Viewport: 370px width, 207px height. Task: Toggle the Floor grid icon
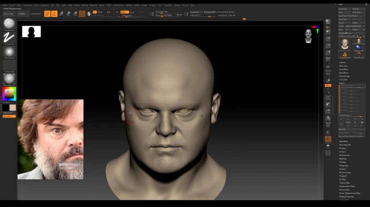[328, 67]
